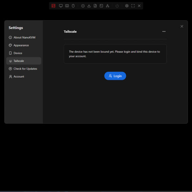Open the Appearance settings section

tap(24, 45)
